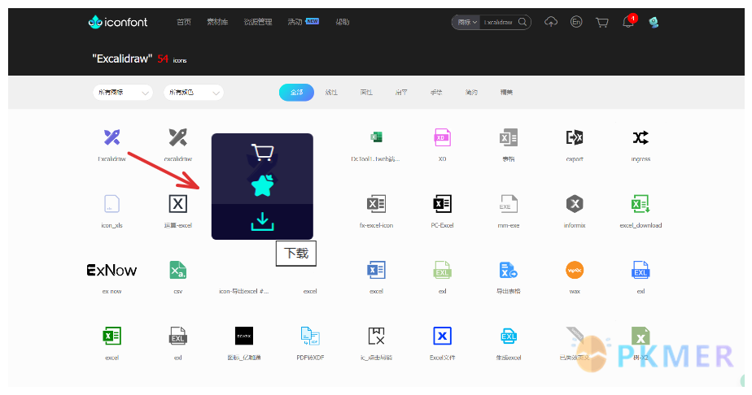Image resolution: width=752 pixels, height=395 pixels.
Task: Expand the 所有图标 filter dropdown
Action: point(123,93)
